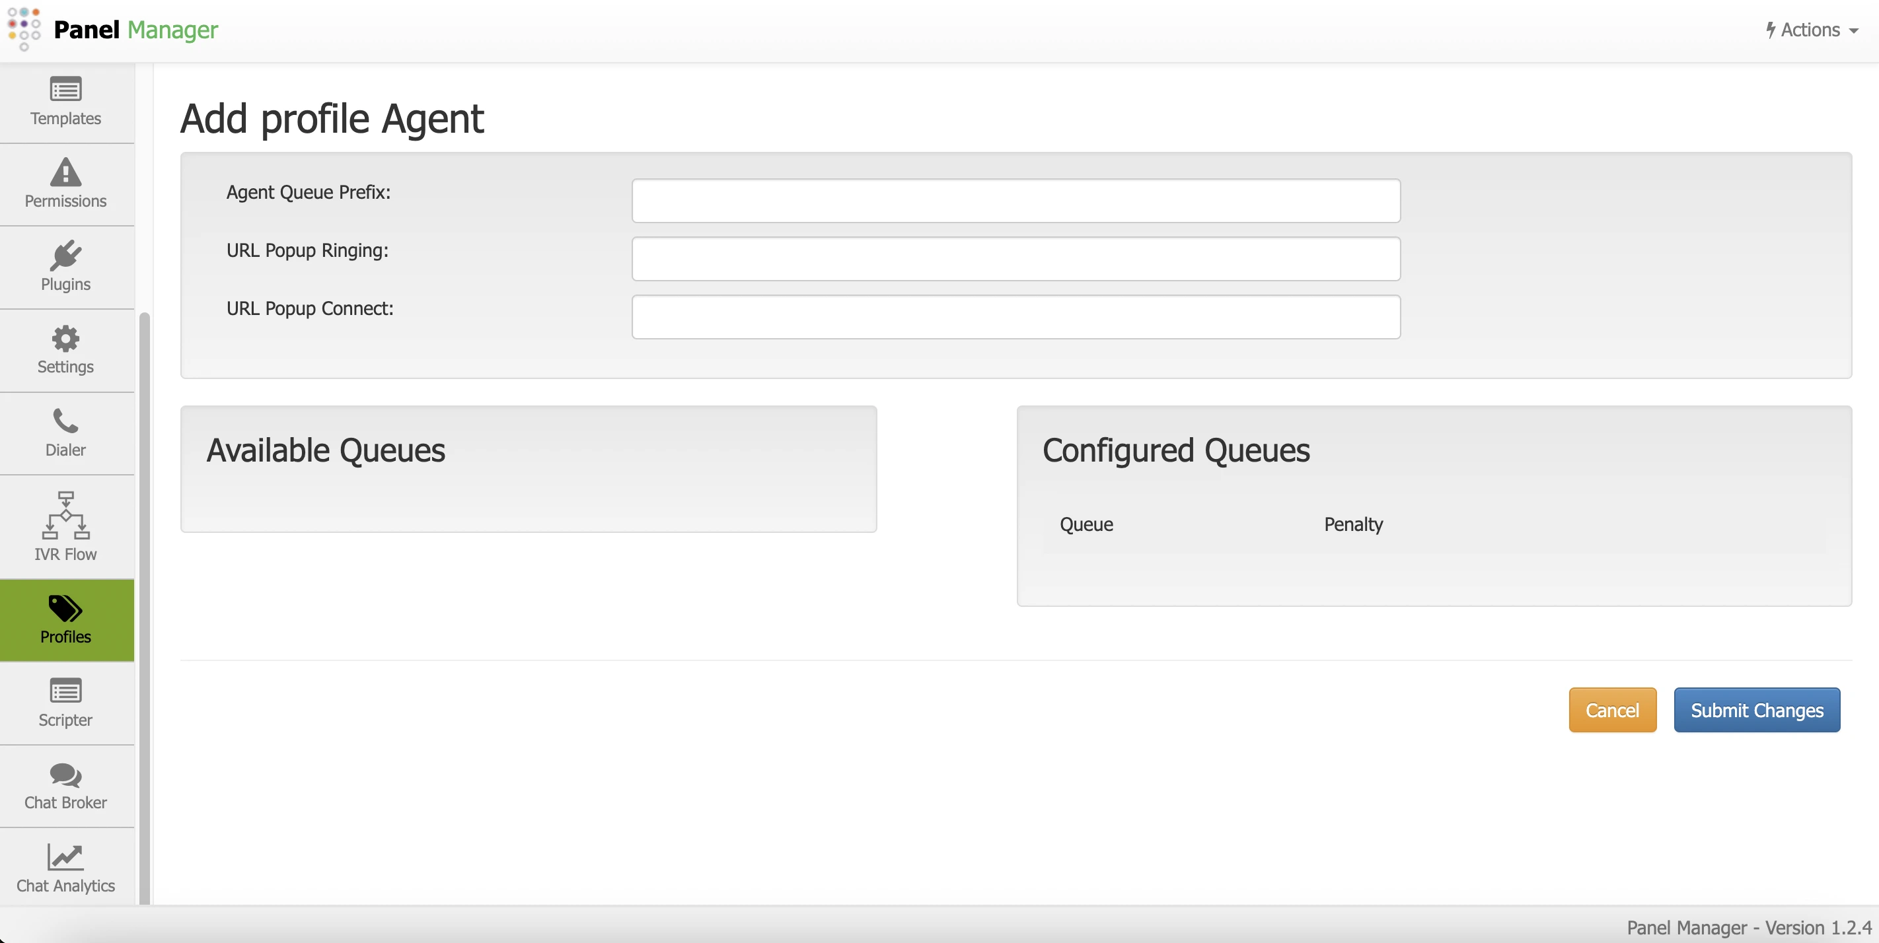This screenshot has width=1879, height=943.
Task: Select the Profiles sidebar icon
Action: (65, 619)
